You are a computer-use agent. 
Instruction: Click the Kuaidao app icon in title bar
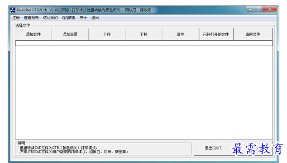tap(13, 10)
